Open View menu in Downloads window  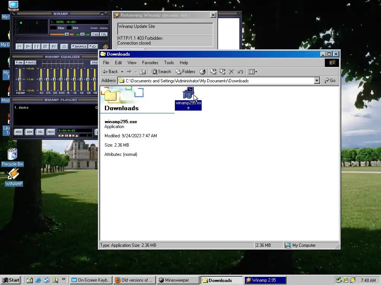(132, 62)
